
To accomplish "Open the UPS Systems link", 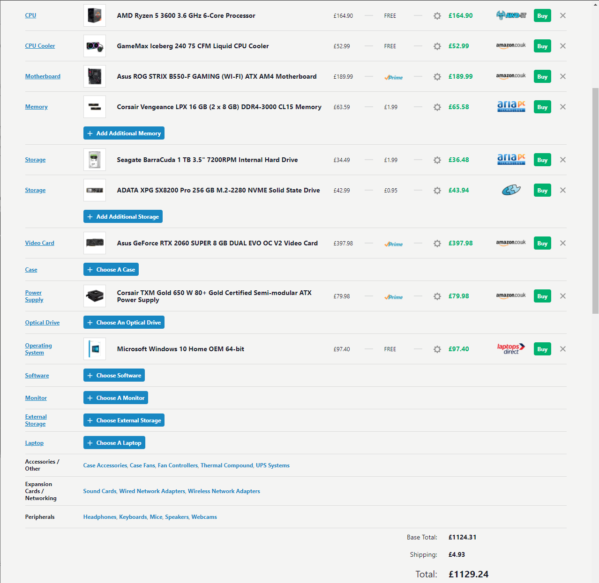I will click(273, 465).
